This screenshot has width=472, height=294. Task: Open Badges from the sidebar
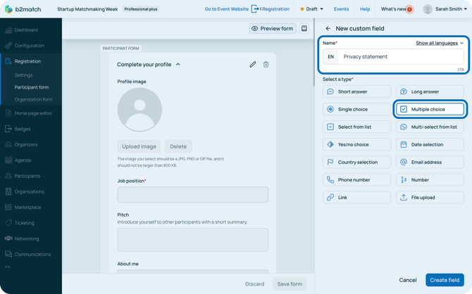[23, 129]
